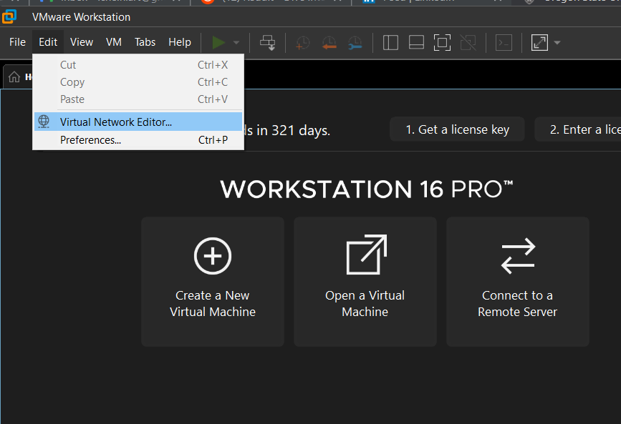The width and height of the screenshot is (621, 424).
Task: Open the View menu
Action: click(x=82, y=42)
